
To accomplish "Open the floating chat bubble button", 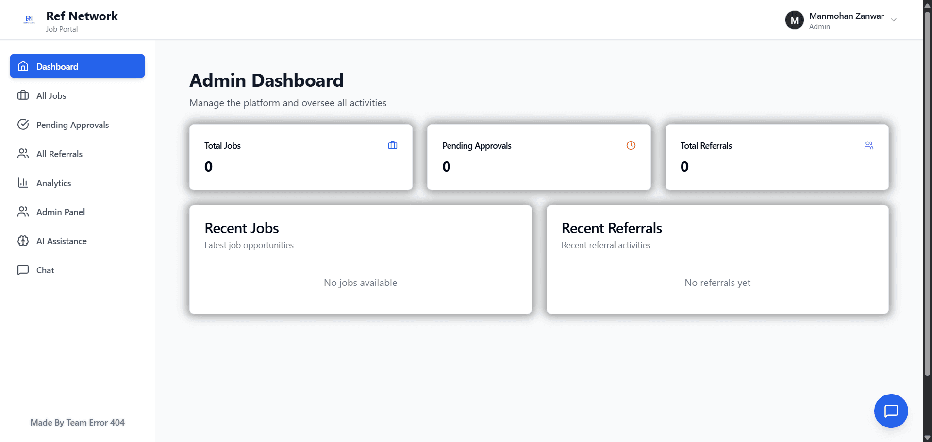I will (x=891, y=411).
